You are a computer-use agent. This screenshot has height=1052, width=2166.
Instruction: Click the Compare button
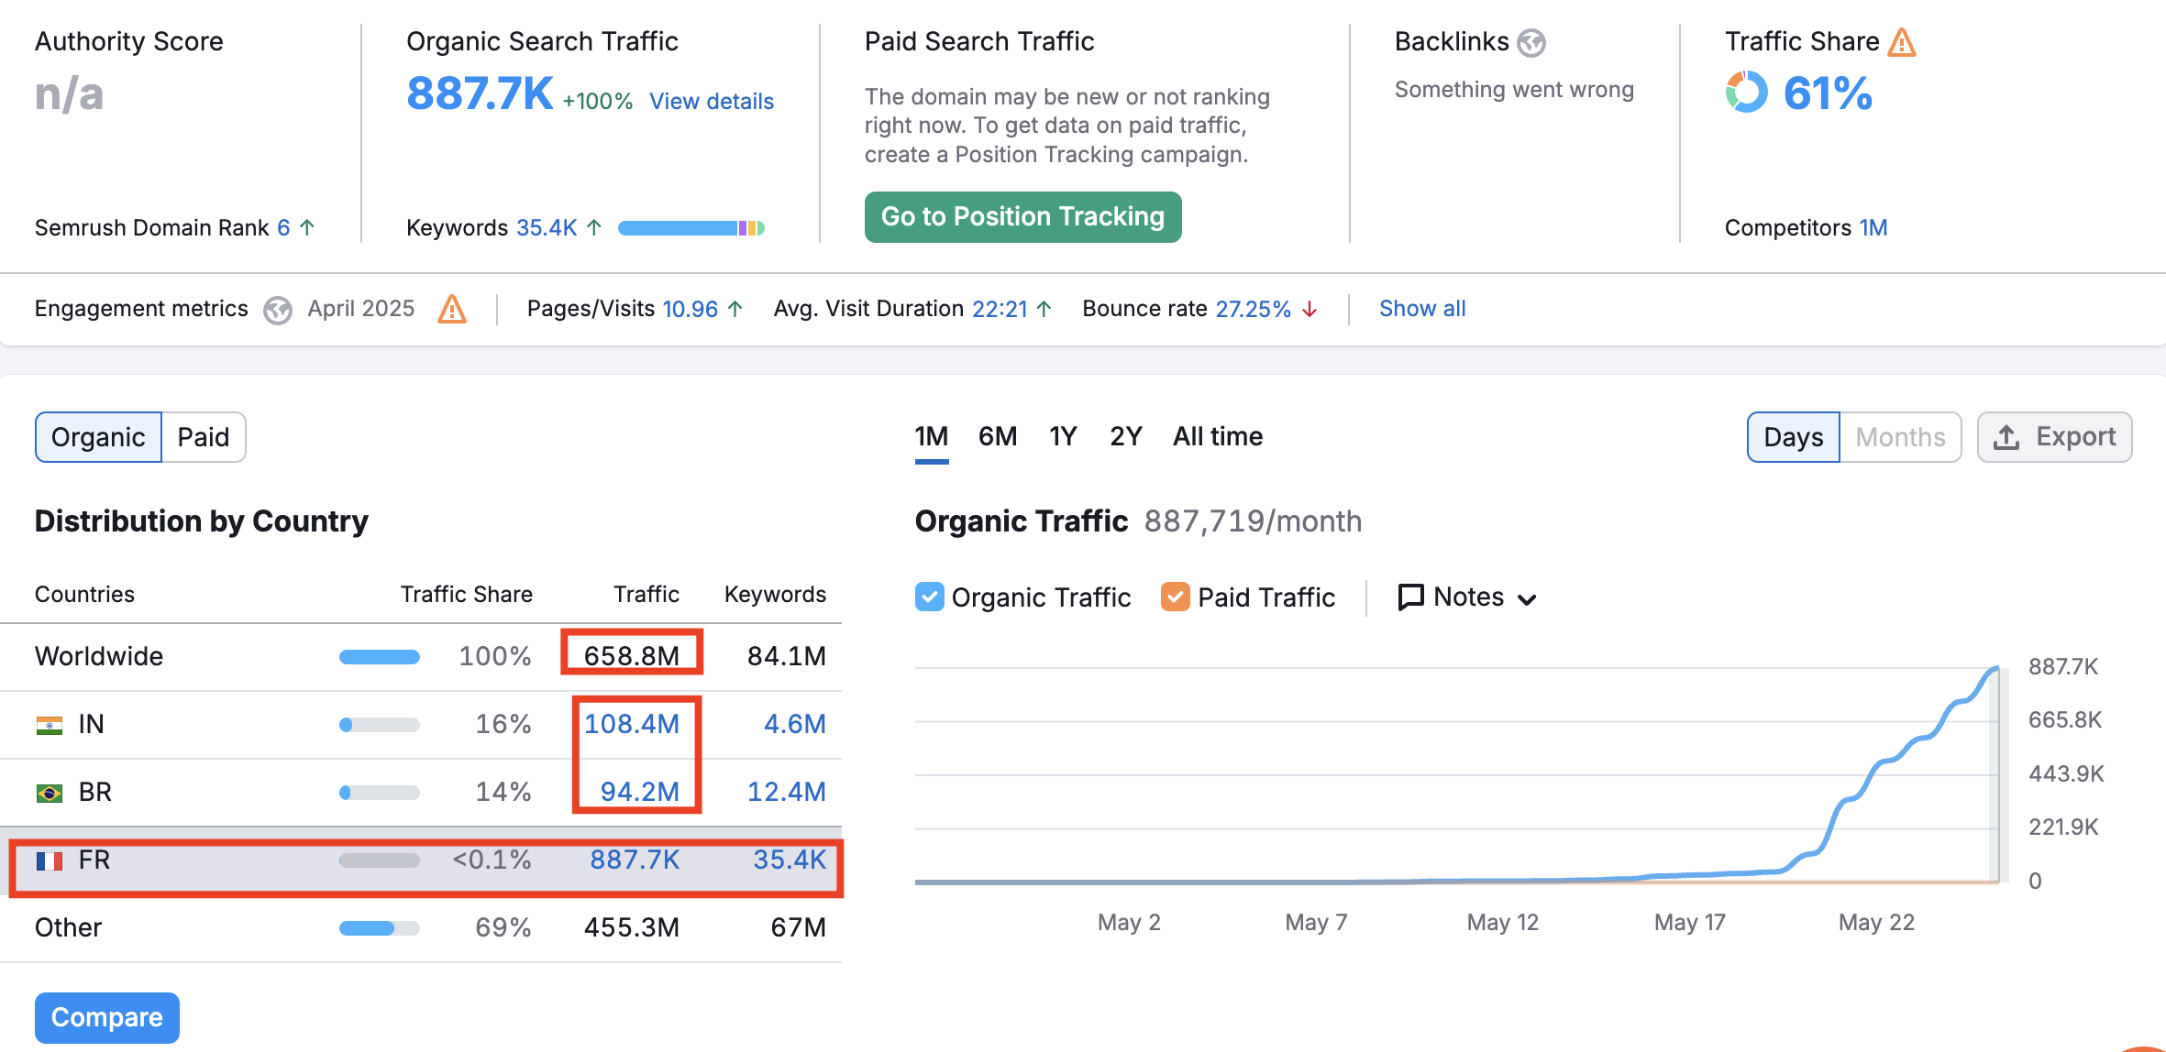(x=107, y=1017)
